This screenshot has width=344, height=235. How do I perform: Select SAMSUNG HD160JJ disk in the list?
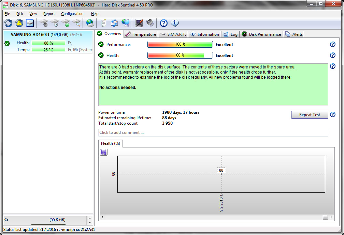point(48,42)
